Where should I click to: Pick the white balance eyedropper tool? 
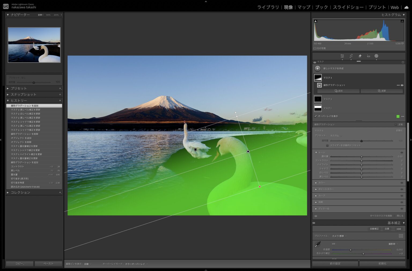[318, 244]
